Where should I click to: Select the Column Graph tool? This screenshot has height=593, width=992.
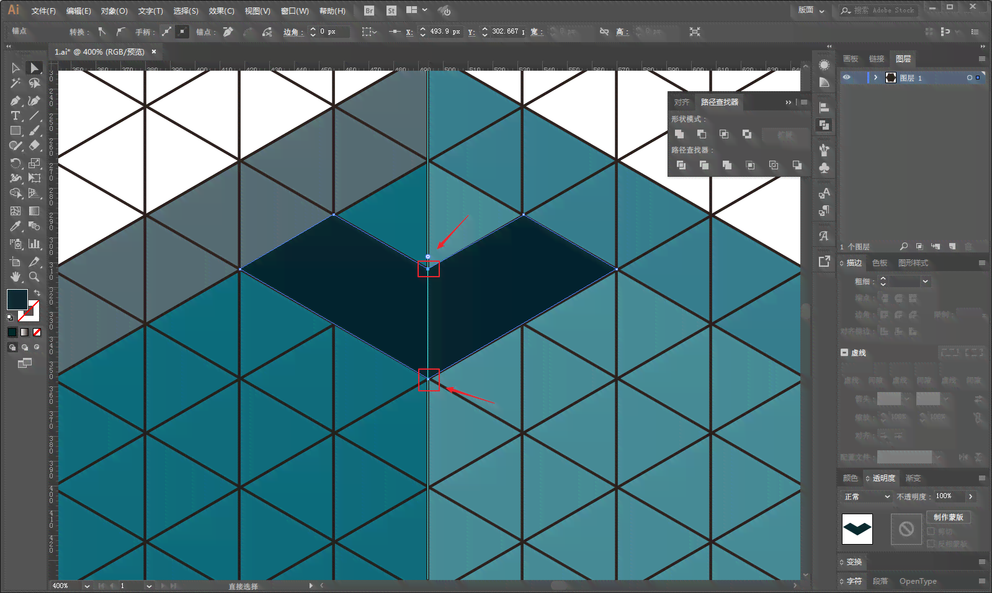[34, 244]
